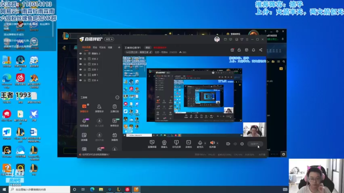Open League client search magnifier icon
The image size is (344, 193).
coord(284,62)
